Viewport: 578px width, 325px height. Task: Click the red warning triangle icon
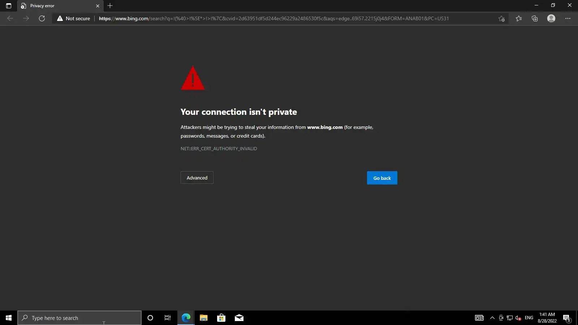click(x=193, y=78)
